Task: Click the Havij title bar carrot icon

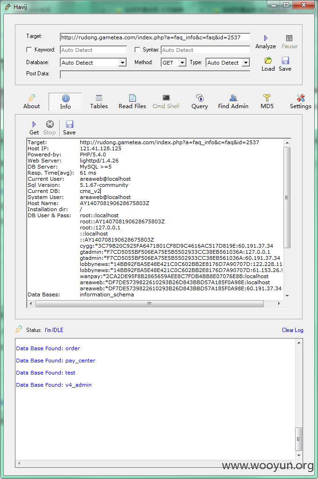Action: click(8, 7)
